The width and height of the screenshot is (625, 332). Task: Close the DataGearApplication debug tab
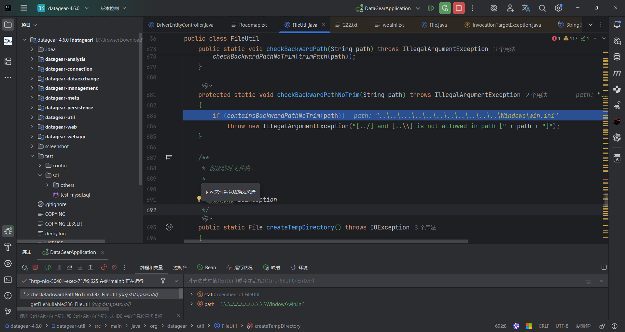coord(103,252)
